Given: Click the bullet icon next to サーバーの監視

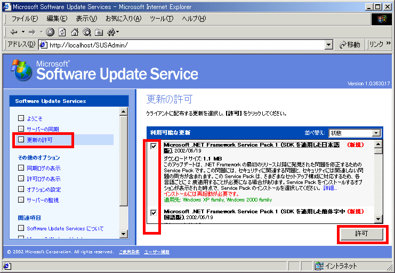Looking at the screenshot, I should point(21,199).
